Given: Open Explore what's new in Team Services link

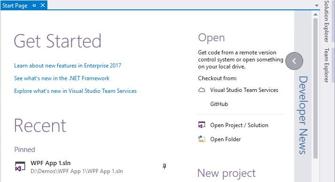Looking at the screenshot, I should [x=75, y=91].
